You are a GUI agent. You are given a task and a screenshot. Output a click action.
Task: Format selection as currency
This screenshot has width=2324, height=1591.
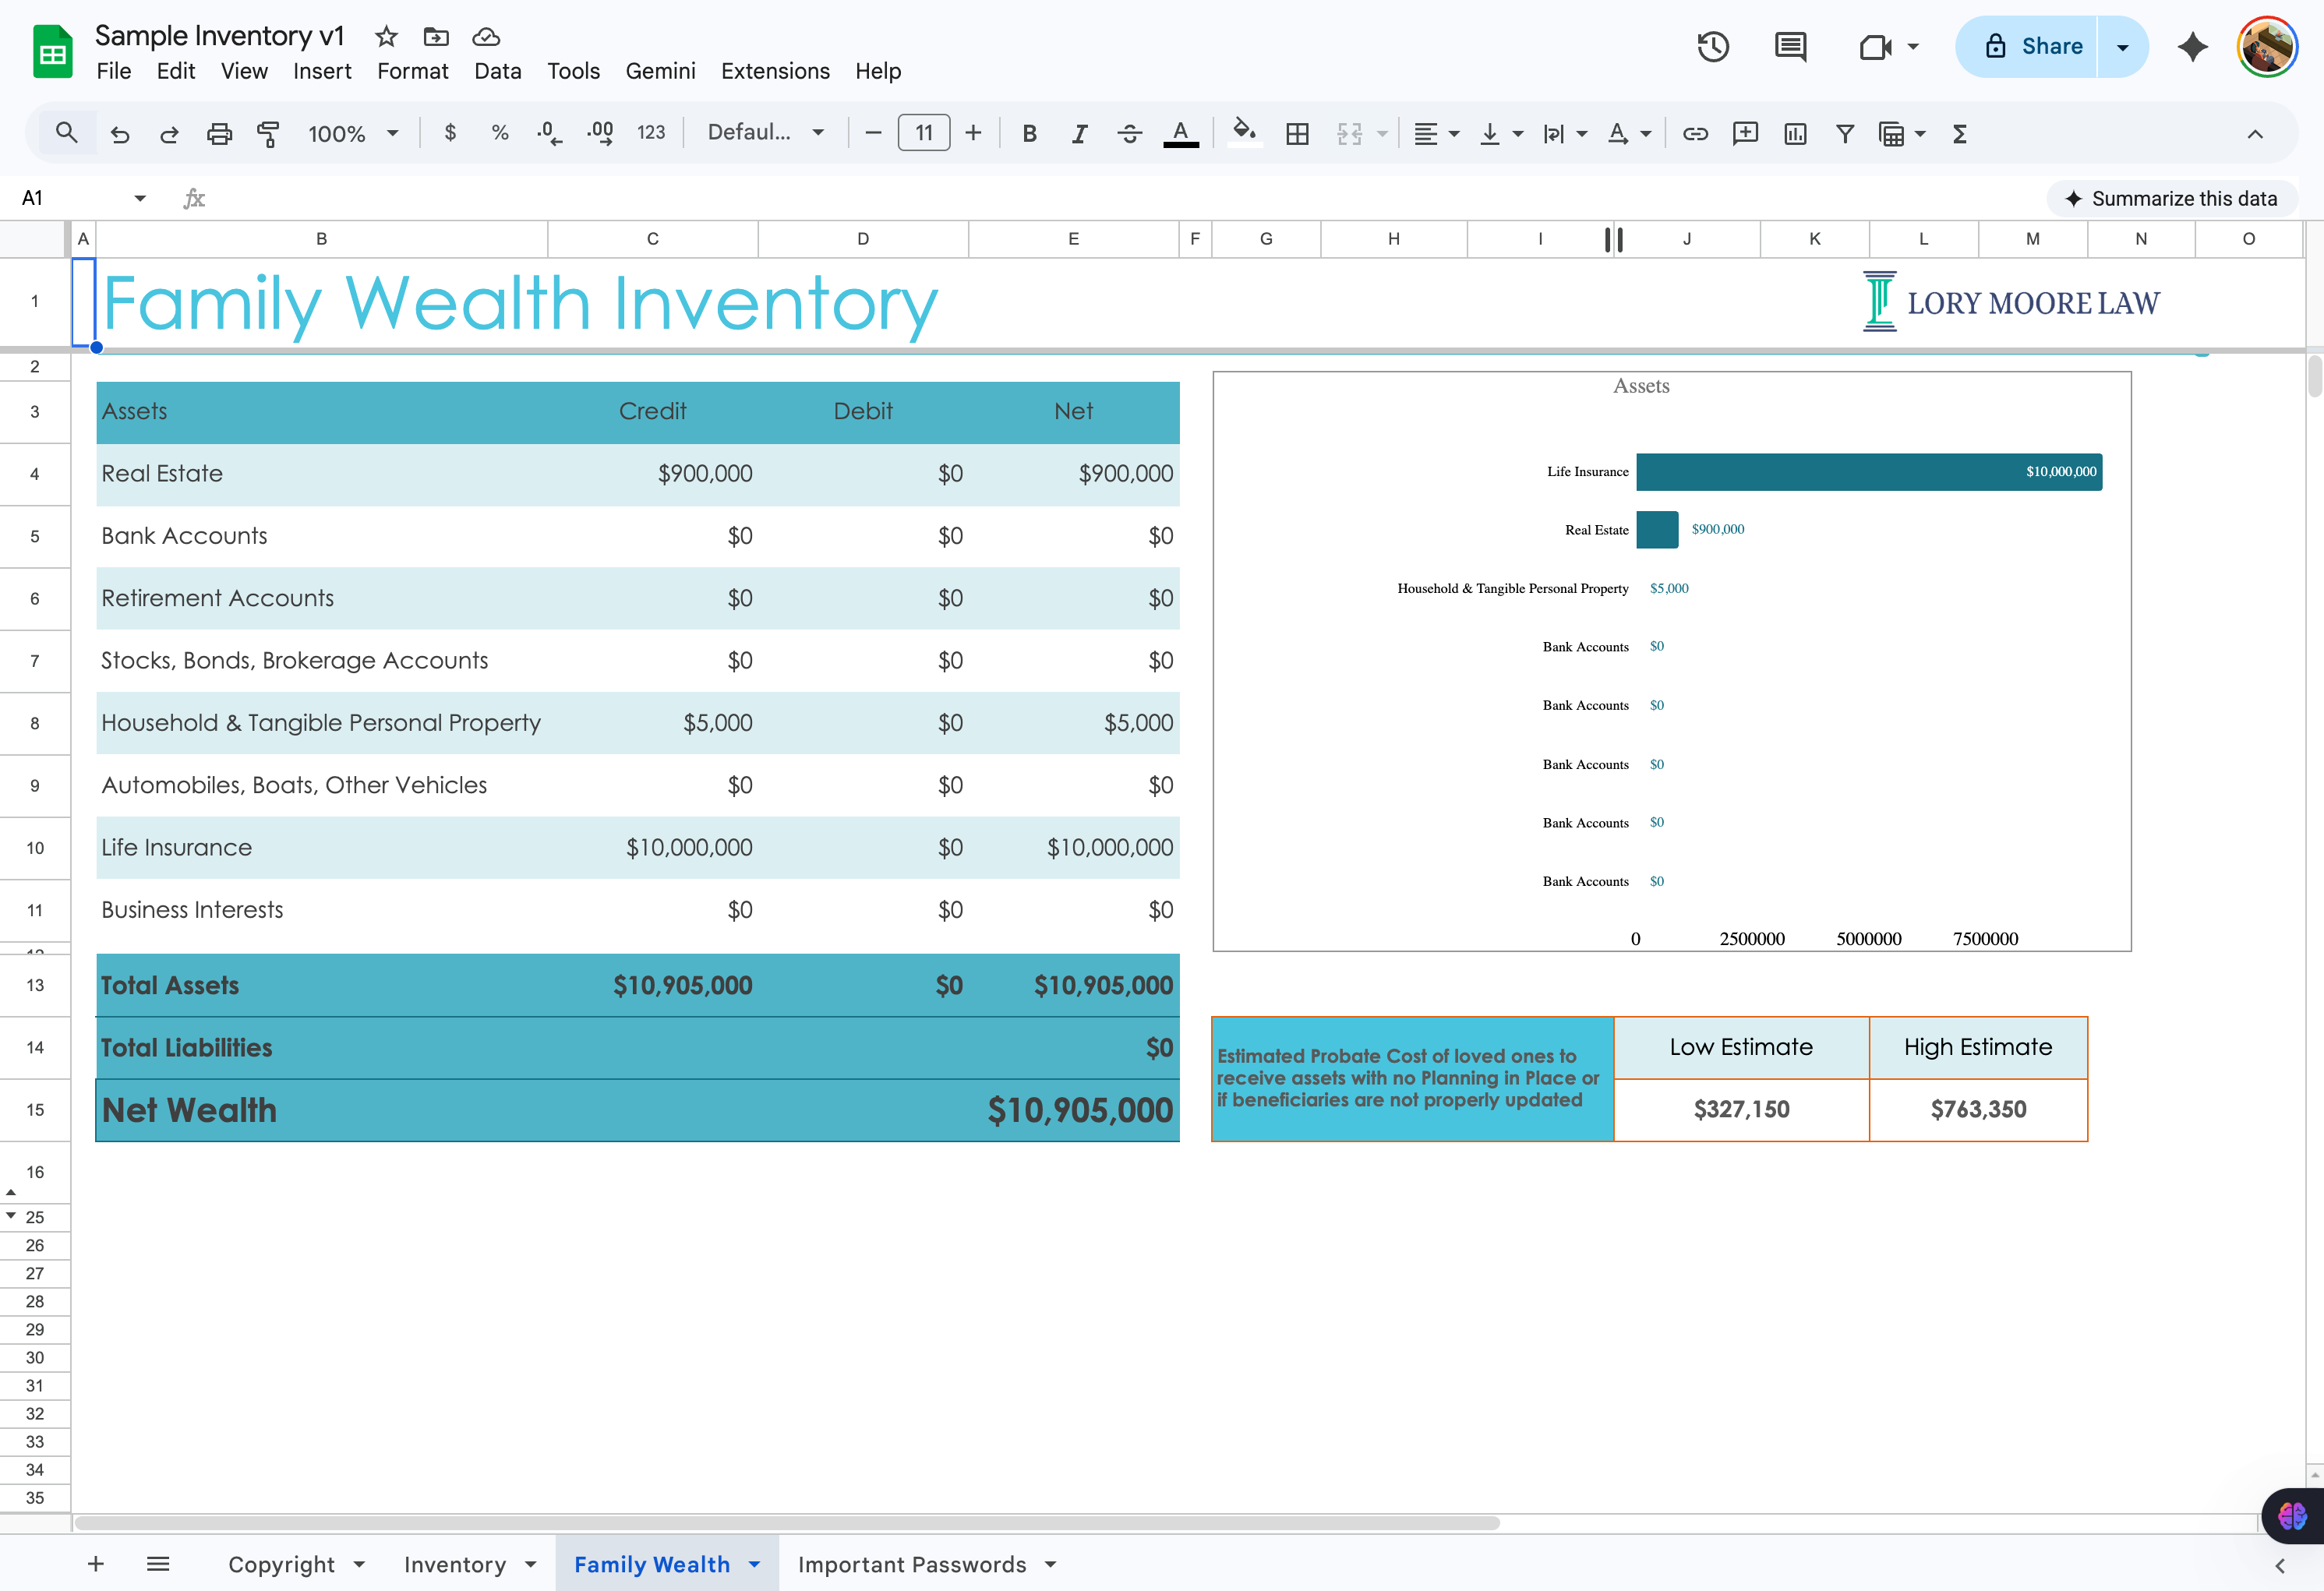click(450, 133)
